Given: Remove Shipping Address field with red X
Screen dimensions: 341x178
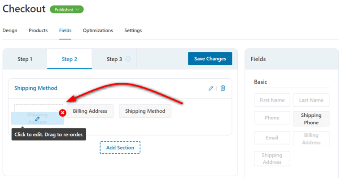Looking at the screenshot, I should click(x=63, y=113).
